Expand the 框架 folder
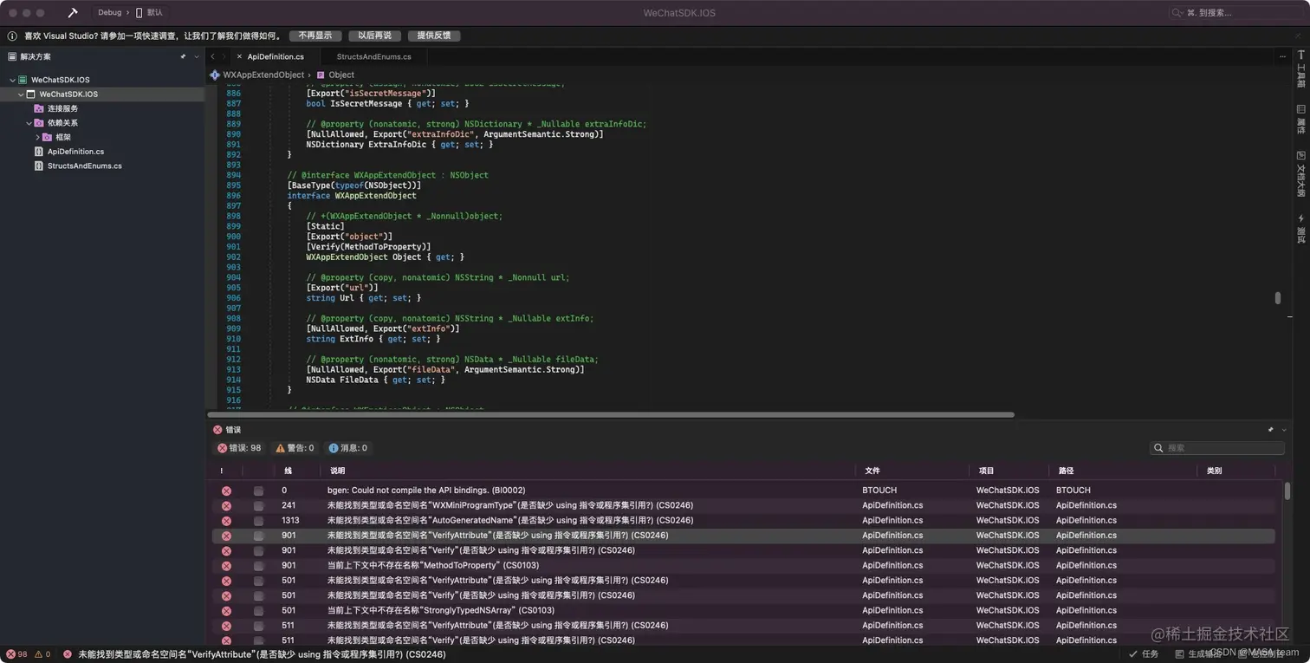 37,137
